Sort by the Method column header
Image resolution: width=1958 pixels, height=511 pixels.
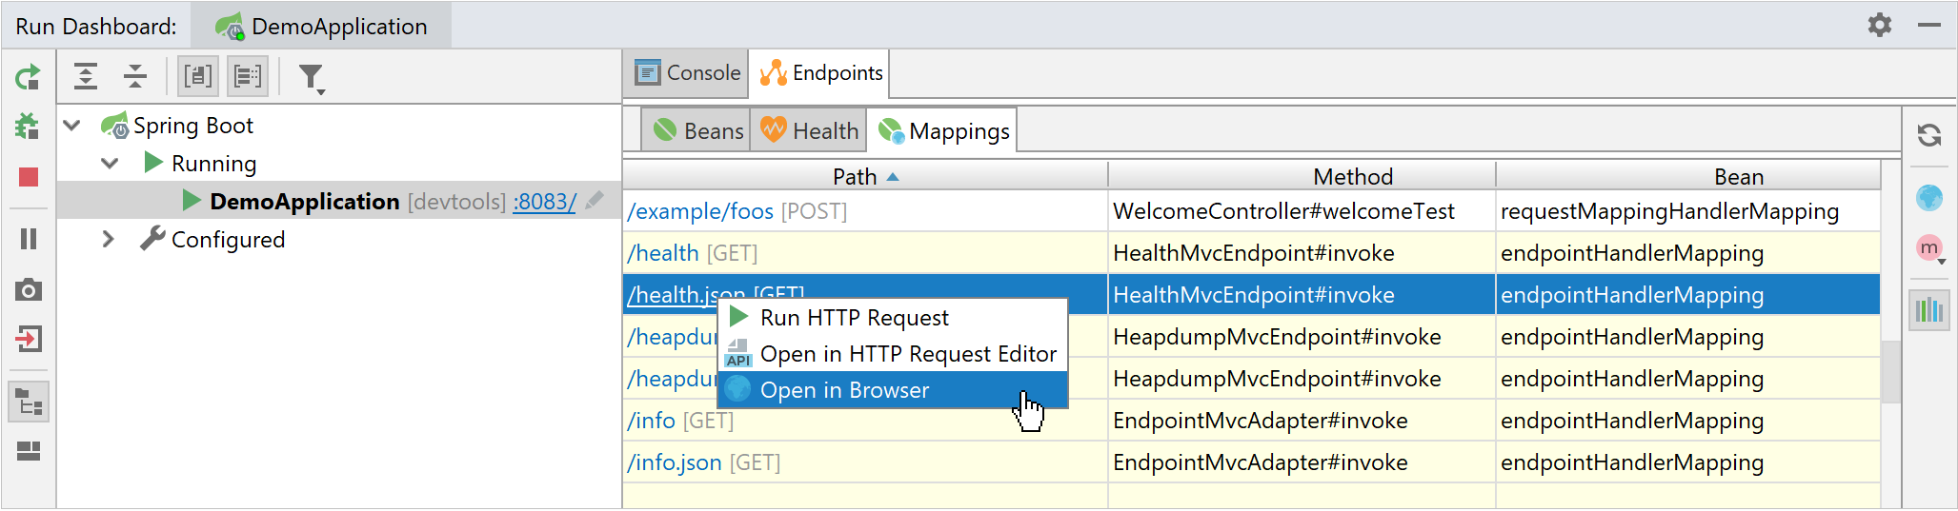[1302, 176]
